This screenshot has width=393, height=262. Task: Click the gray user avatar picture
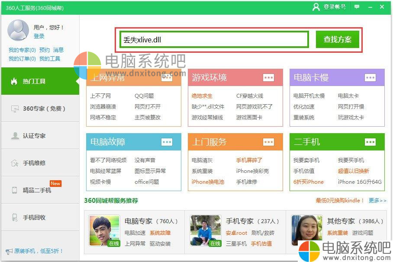point(18,30)
